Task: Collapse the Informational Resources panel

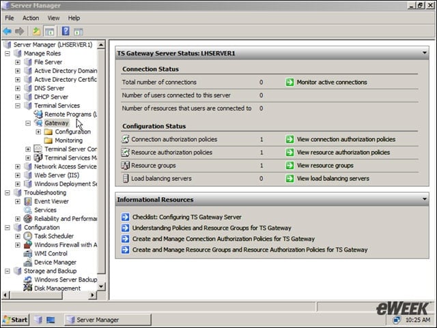Action: tap(424, 199)
